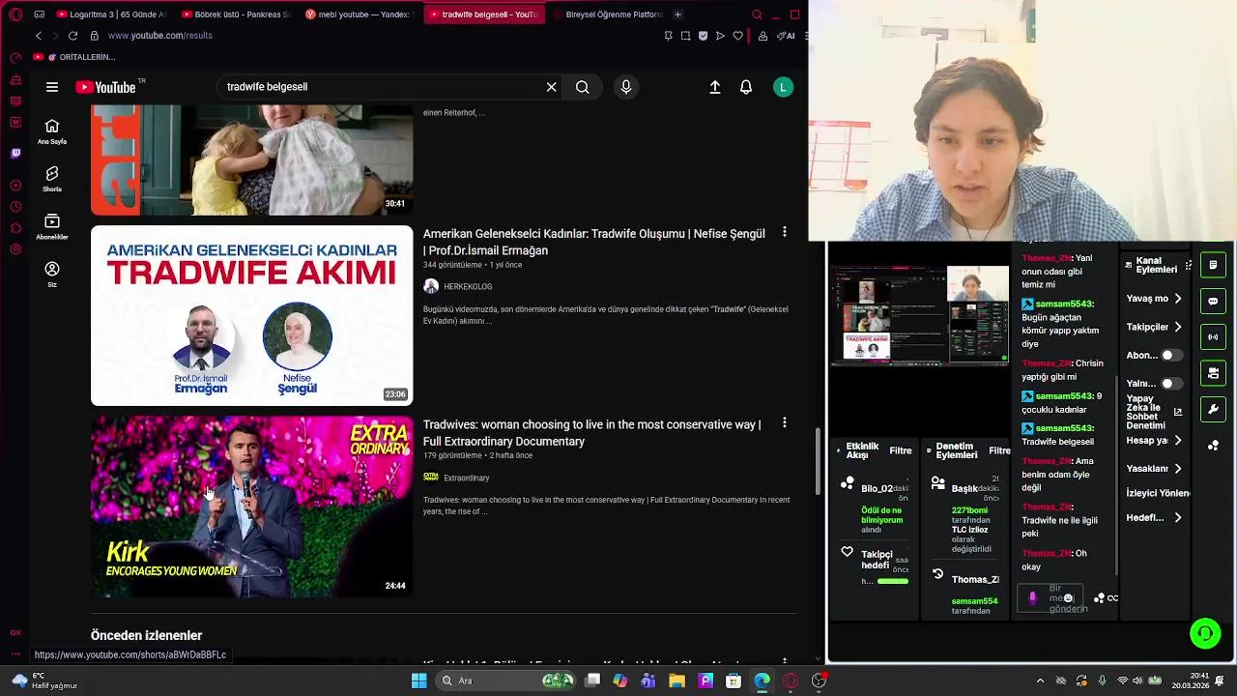
Task: Click the broadcast signal icon in stream panel
Action: (x=1213, y=337)
